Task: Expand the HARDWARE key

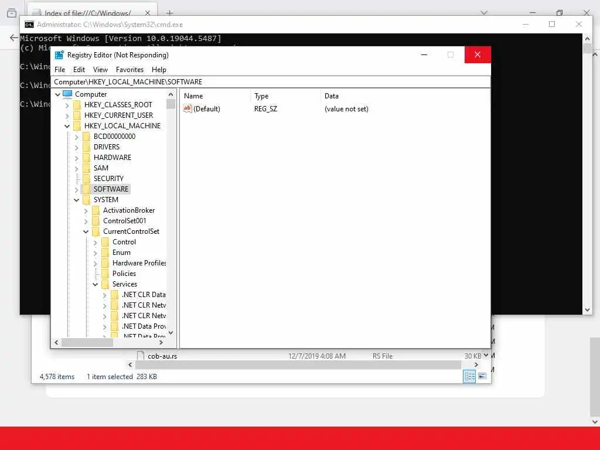Action: [x=77, y=158]
